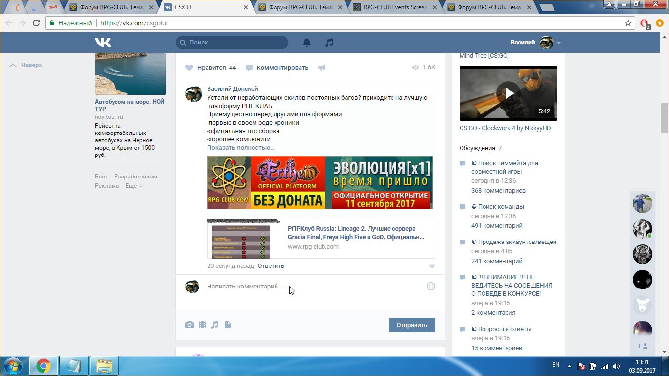The width and height of the screenshot is (669, 376).
Task: Open the Chrome taskbar icon
Action: (x=44, y=366)
